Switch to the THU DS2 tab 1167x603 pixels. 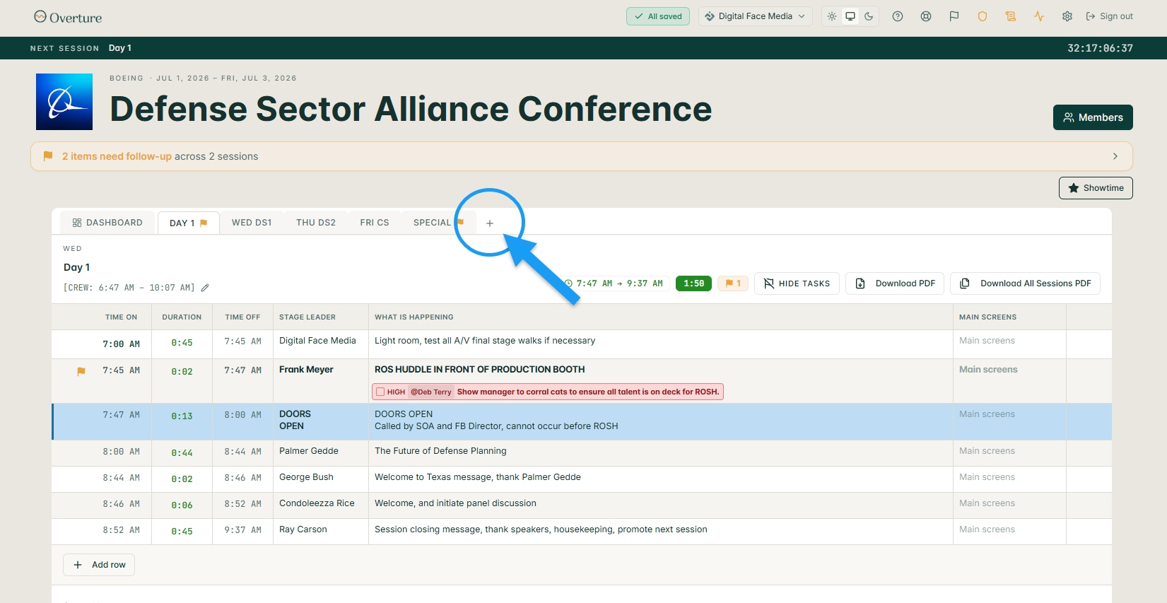click(316, 223)
